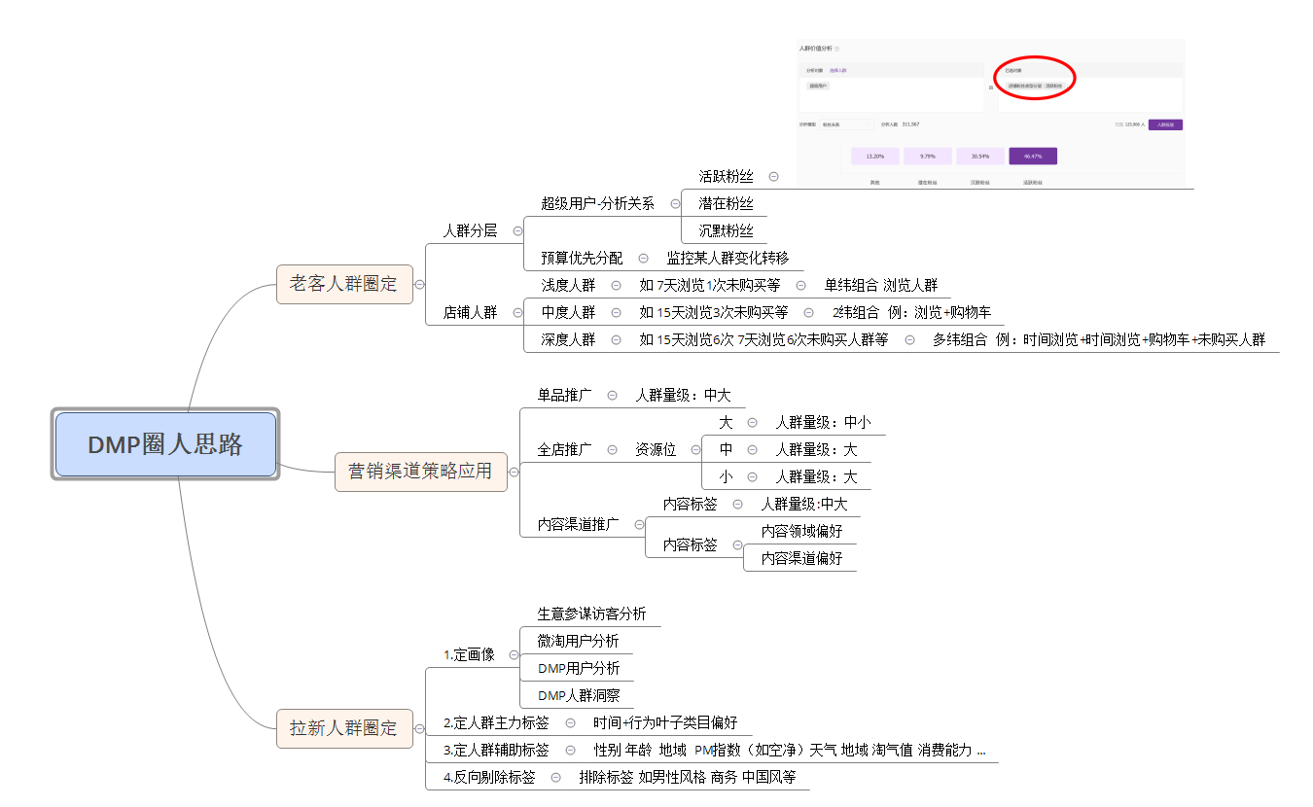Collapse the 1.定画像 node
Screen dimensions: 1313x807
click(x=514, y=655)
